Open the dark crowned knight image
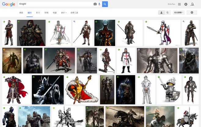This screenshot has height=127, width=201. click(33, 61)
